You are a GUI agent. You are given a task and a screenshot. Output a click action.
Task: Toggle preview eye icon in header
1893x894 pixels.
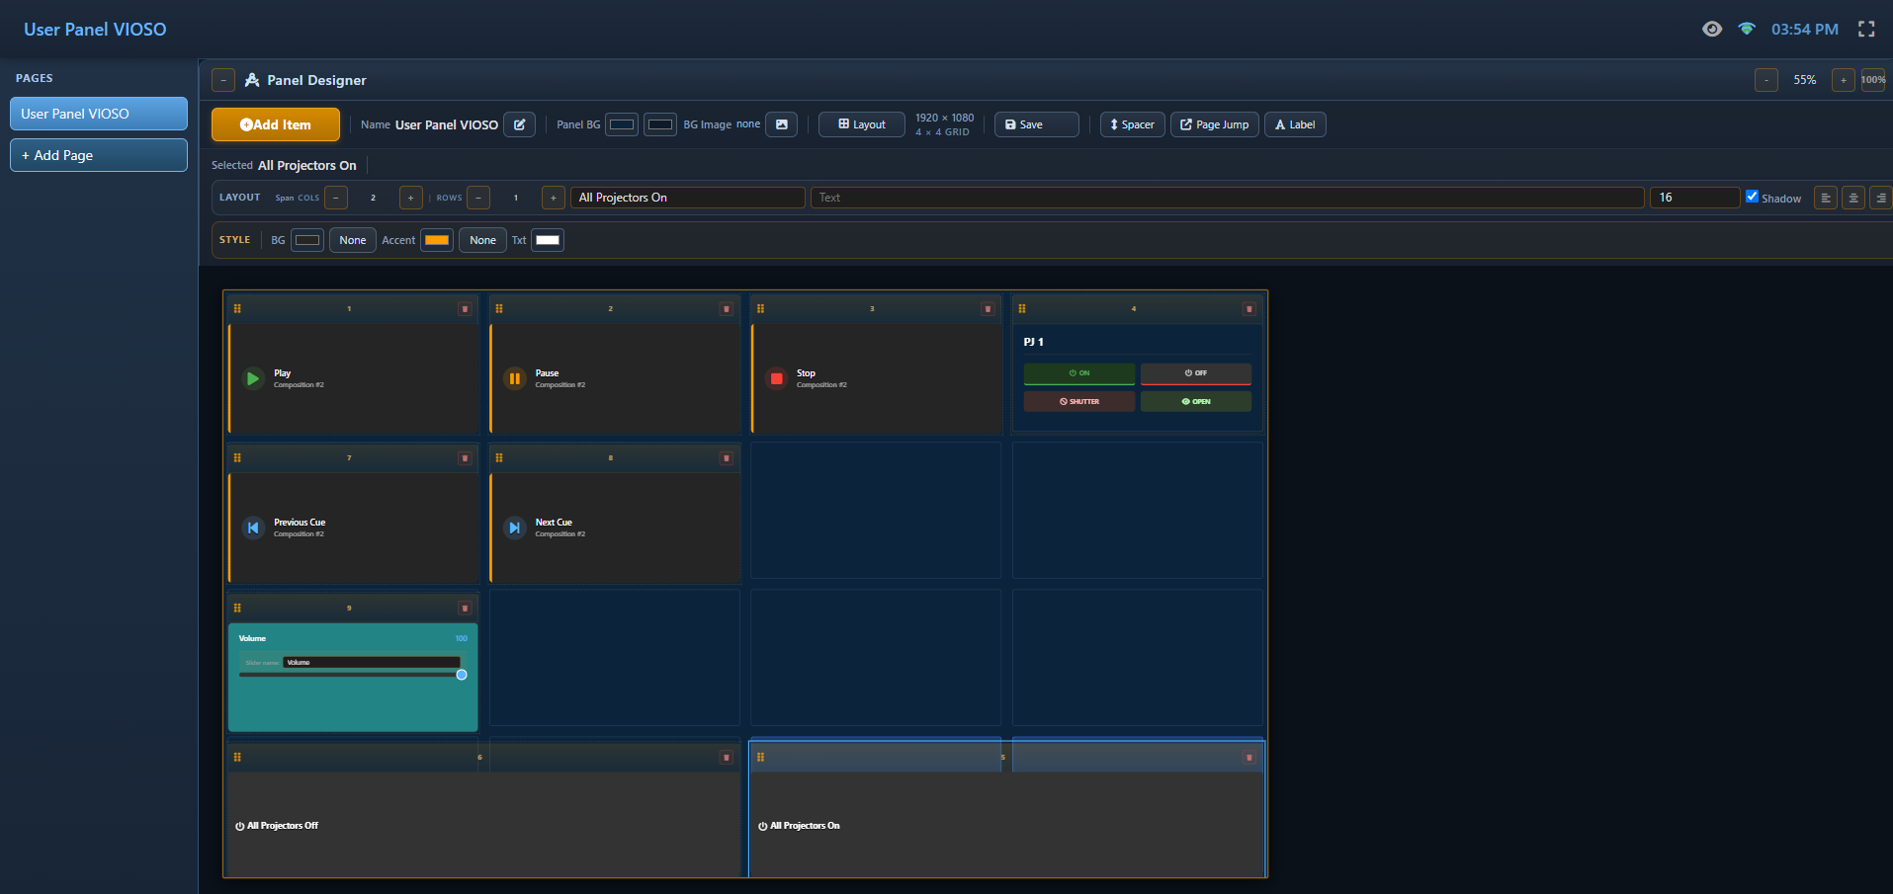pos(1712,29)
